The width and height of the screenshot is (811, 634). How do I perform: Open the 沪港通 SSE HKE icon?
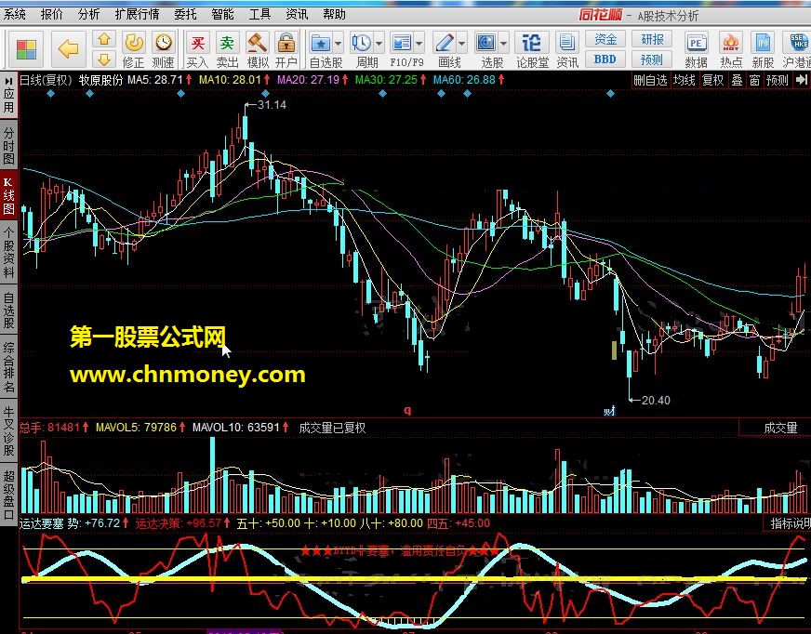click(796, 49)
